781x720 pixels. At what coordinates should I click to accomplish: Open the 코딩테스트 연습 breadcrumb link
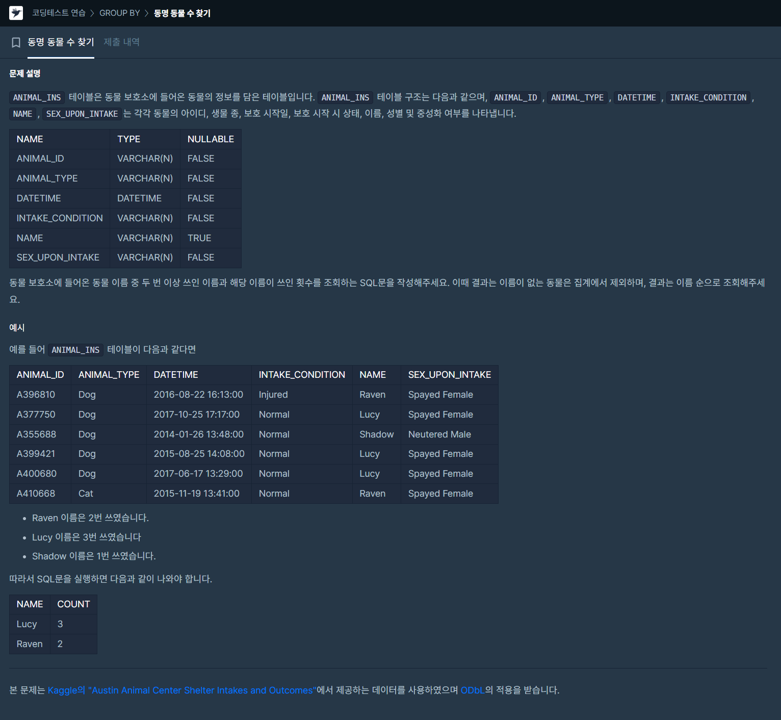pos(59,13)
